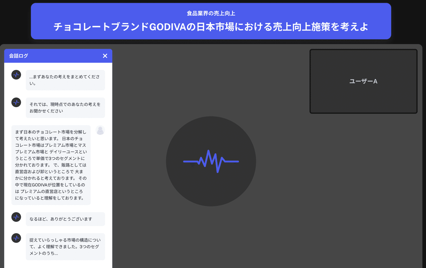Click the 会話ログ panel title
Viewport: 426px width, 268px height.
pos(18,56)
